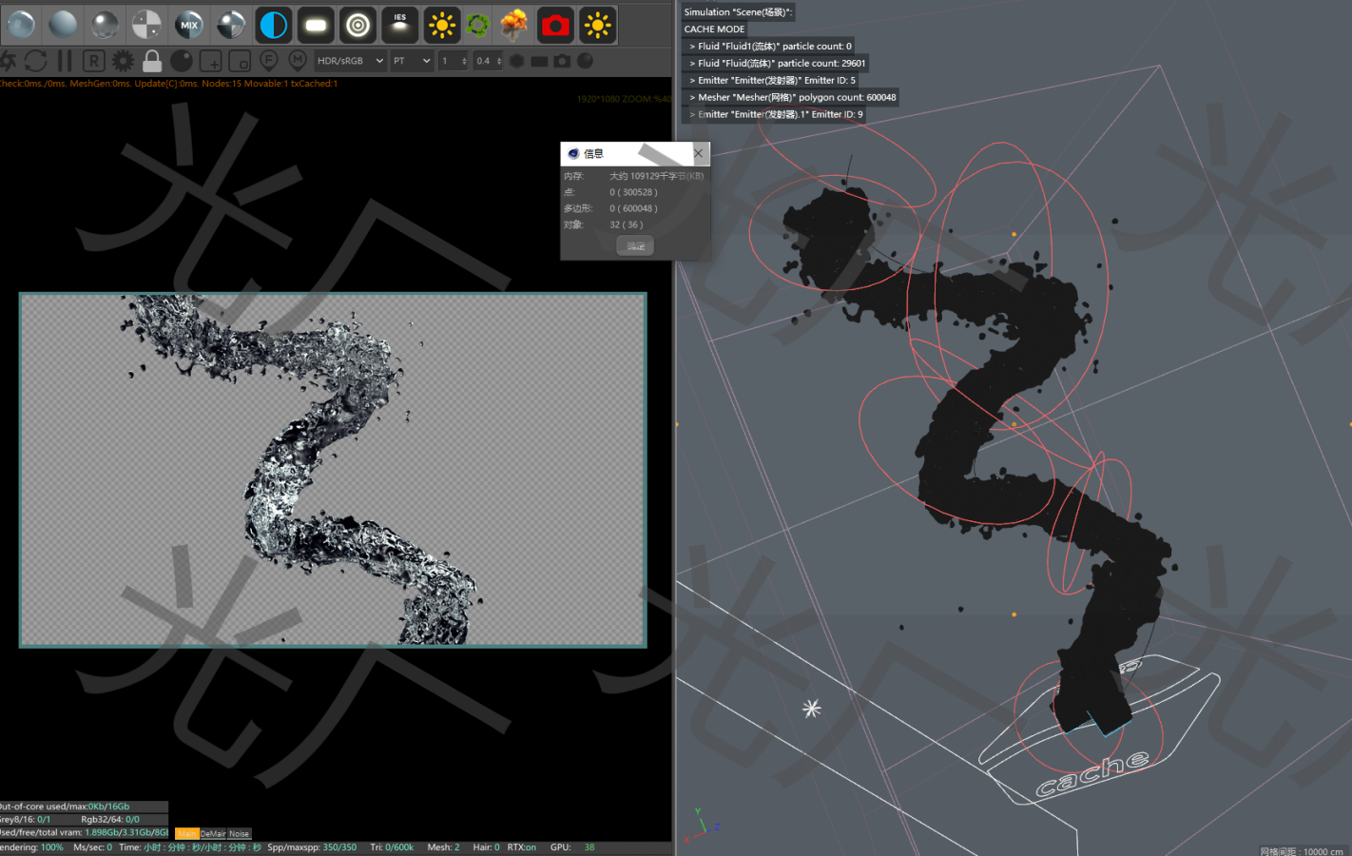The width and height of the screenshot is (1352, 856).
Task: Create a Mix material
Action: pyautogui.click(x=189, y=24)
